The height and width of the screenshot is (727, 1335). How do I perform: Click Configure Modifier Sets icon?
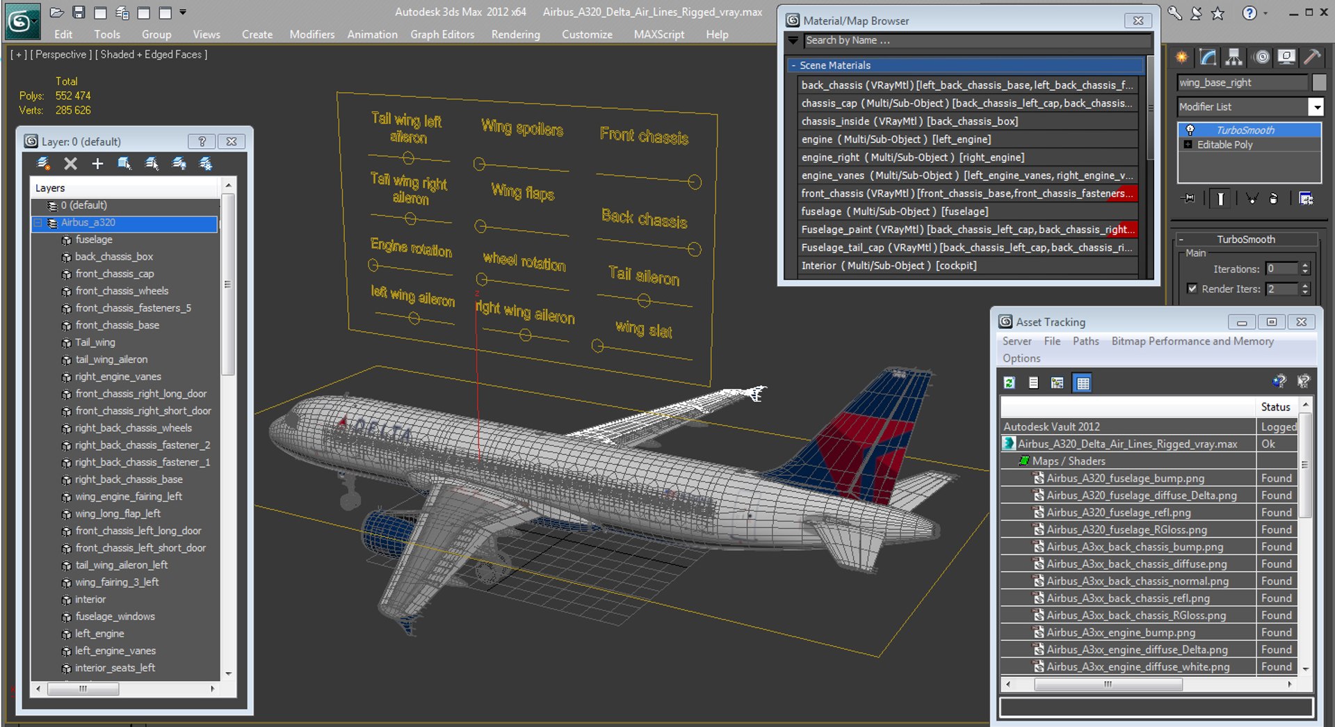coord(1306,199)
